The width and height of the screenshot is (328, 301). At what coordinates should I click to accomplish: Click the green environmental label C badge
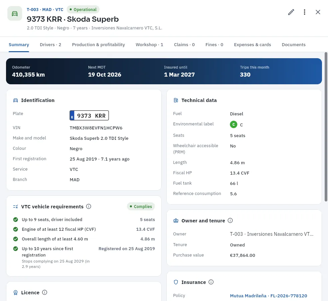[x=234, y=124]
